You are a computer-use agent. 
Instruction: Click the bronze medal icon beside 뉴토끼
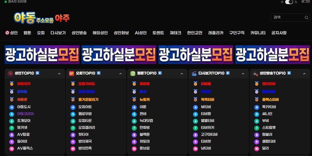(134, 99)
